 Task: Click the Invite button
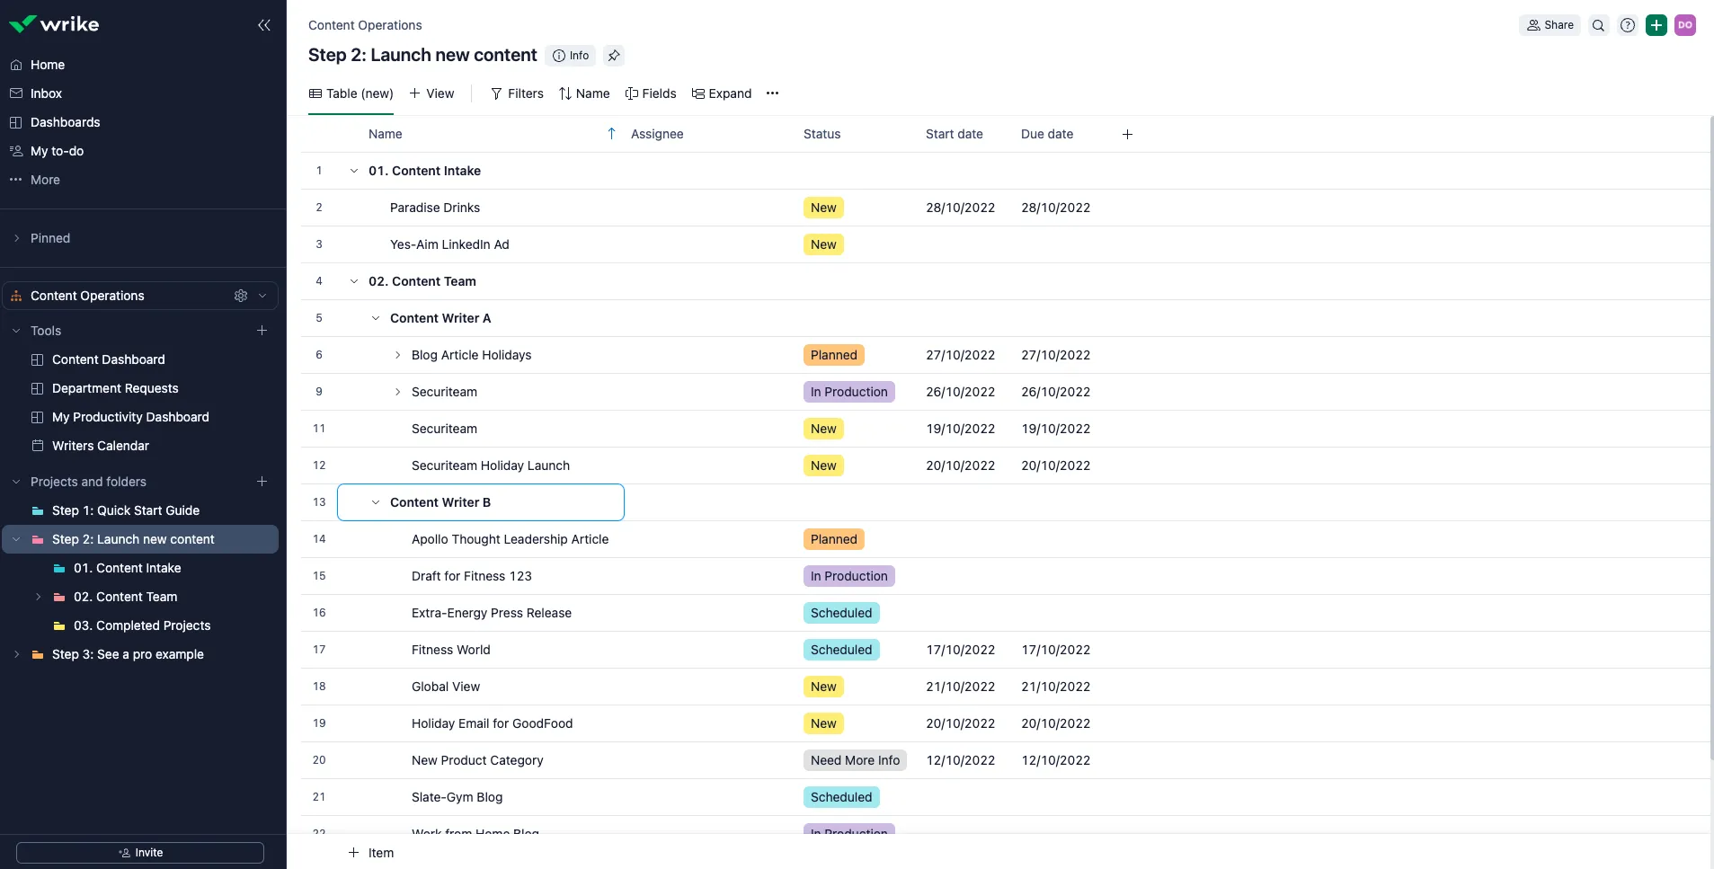pos(140,853)
